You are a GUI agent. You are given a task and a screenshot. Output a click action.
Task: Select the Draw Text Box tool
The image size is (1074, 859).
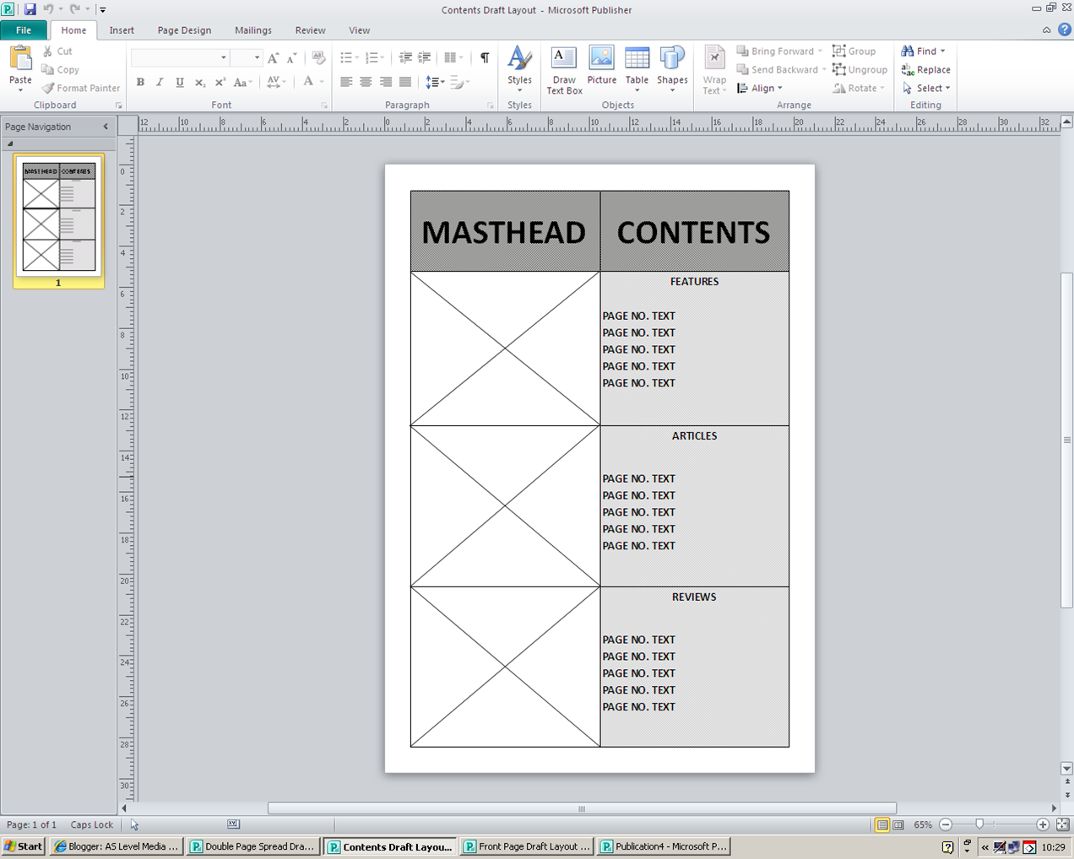pyautogui.click(x=563, y=68)
